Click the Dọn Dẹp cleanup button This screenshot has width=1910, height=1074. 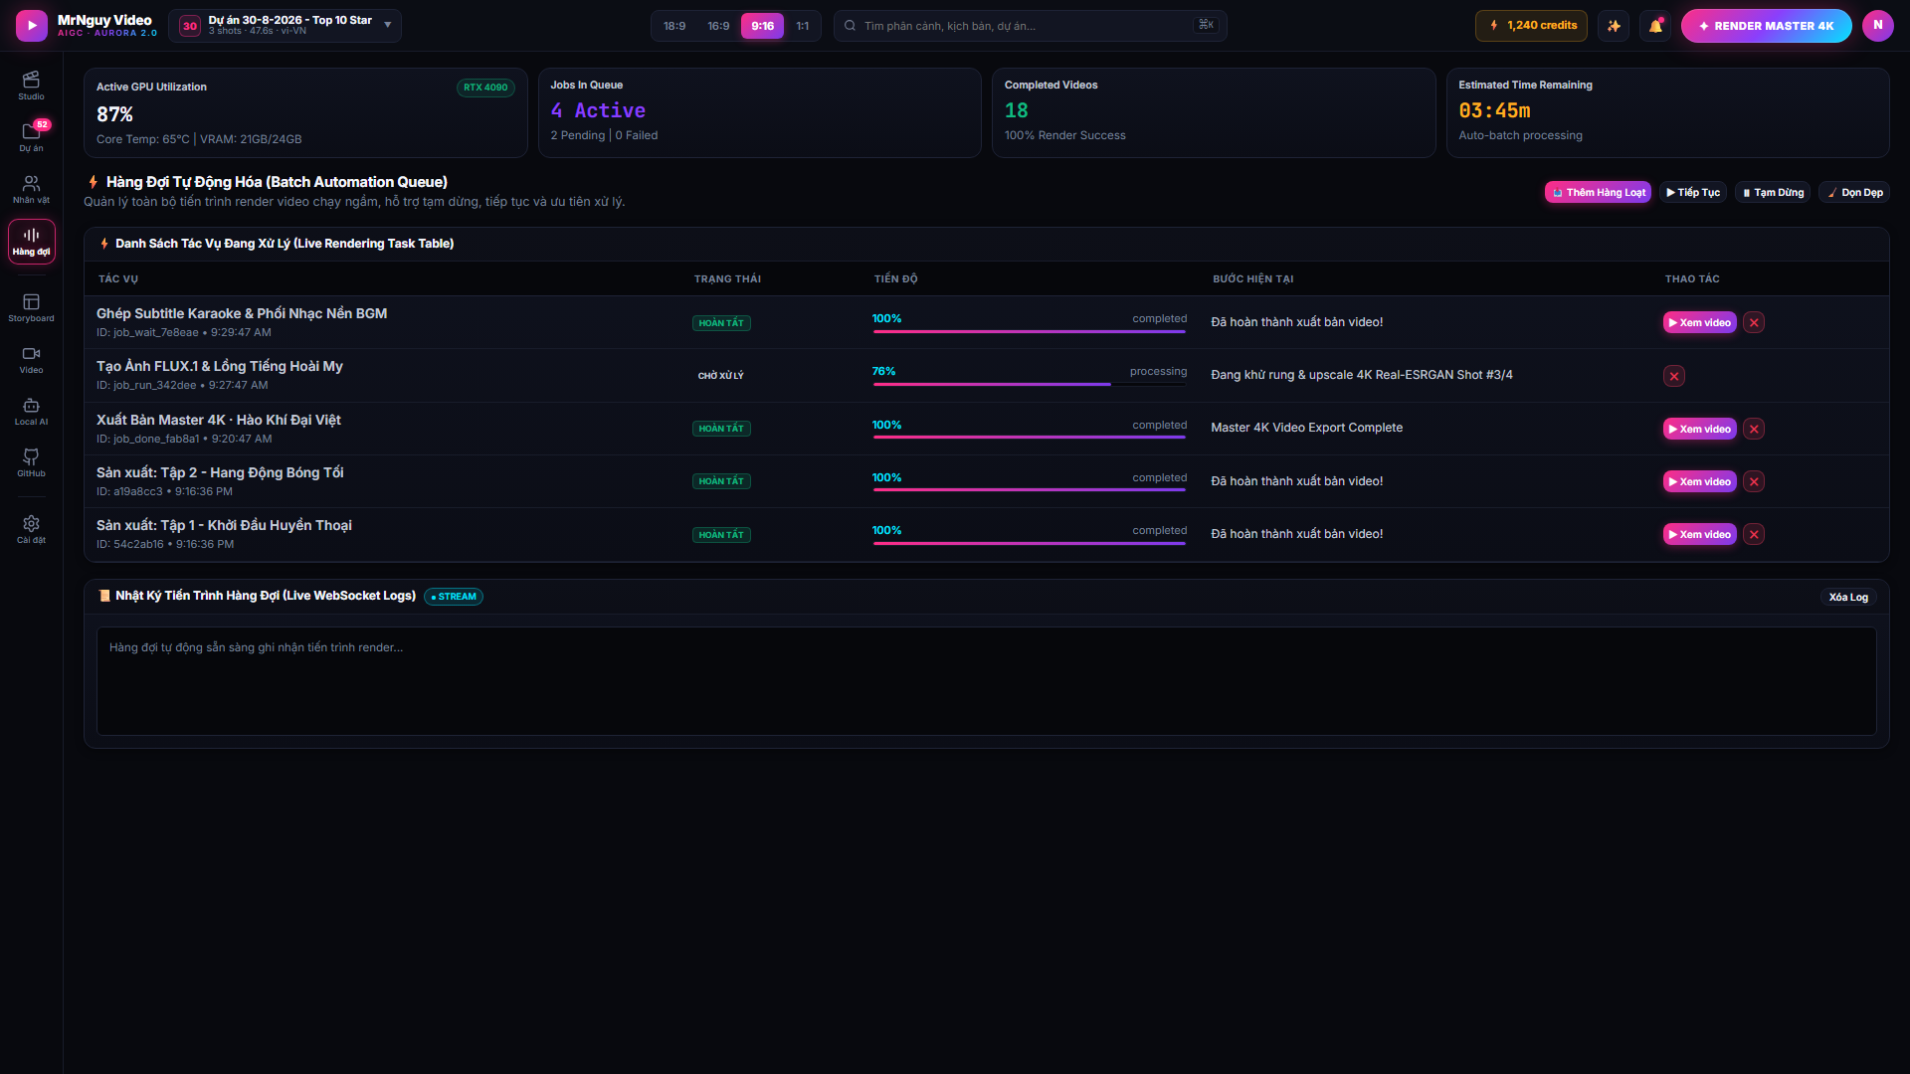click(x=1854, y=193)
